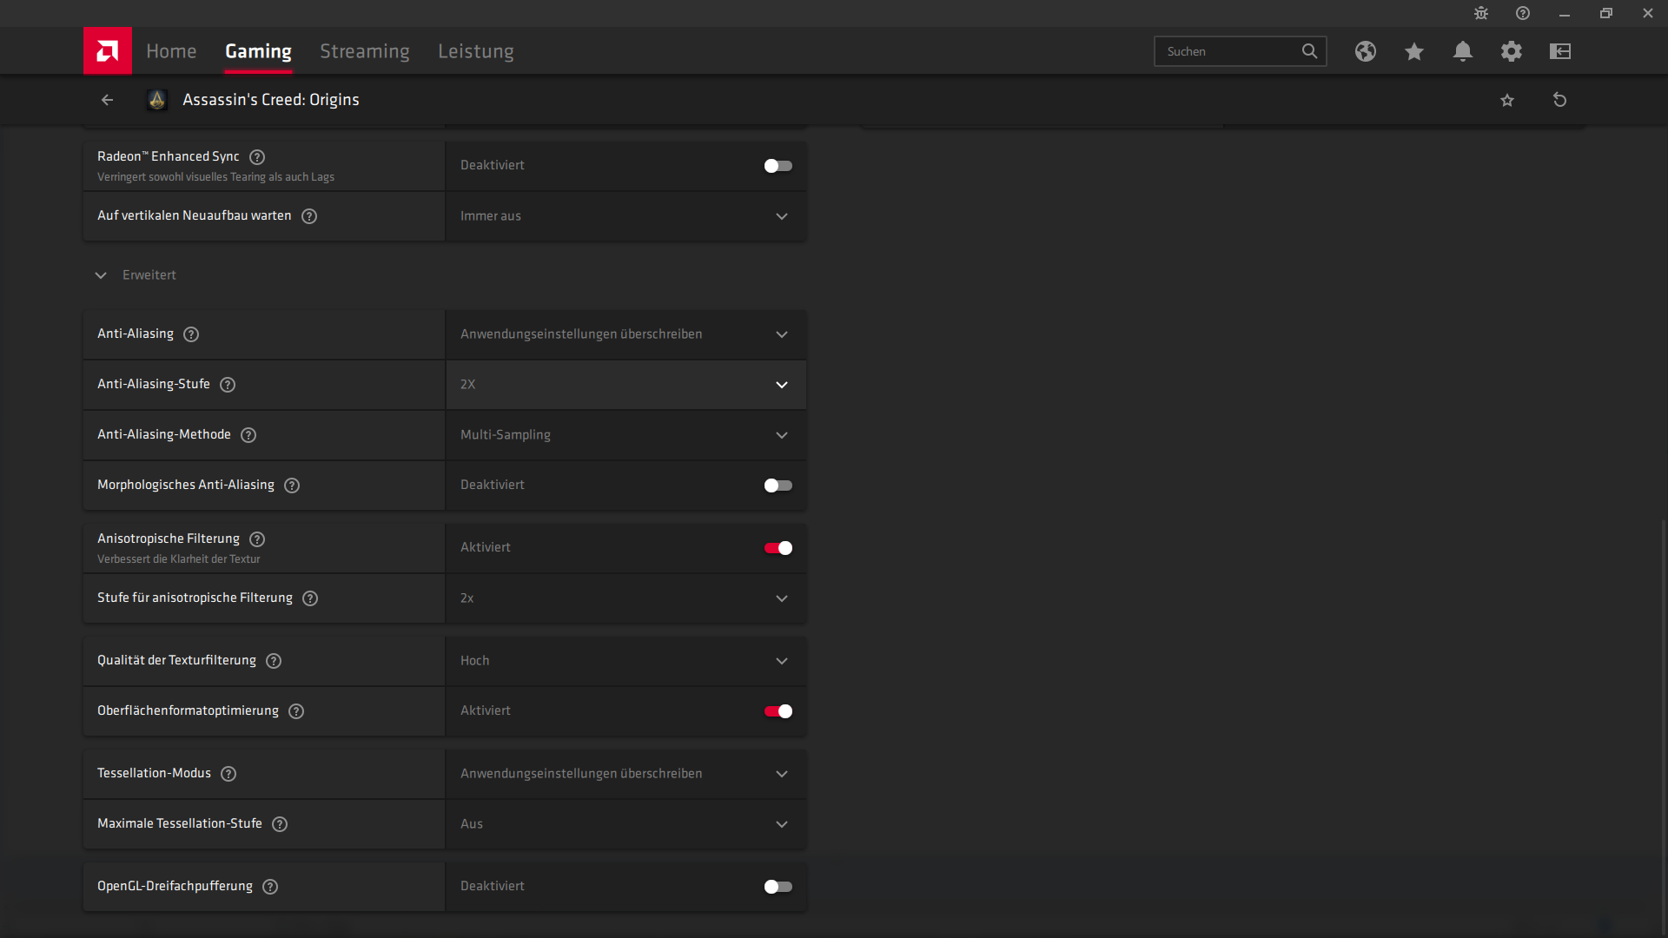Open settings gear icon
1668x938 pixels.
[1511, 51]
